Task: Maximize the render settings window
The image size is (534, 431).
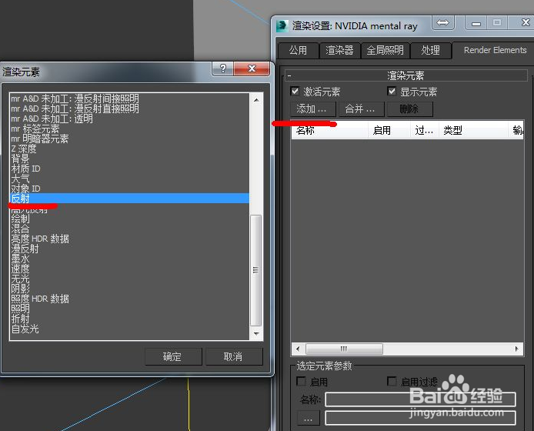Action: click(497, 23)
